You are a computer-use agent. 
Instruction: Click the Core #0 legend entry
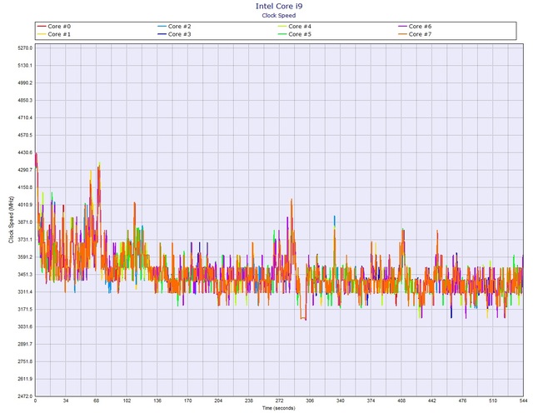tap(54, 27)
